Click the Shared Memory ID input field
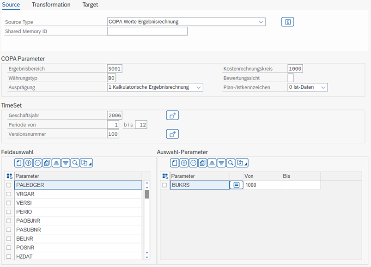 click(147, 31)
